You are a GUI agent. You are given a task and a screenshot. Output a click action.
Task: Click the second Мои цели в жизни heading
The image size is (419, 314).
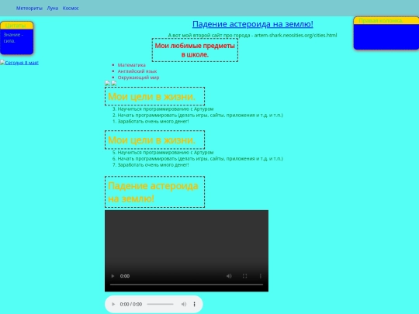pos(154,140)
